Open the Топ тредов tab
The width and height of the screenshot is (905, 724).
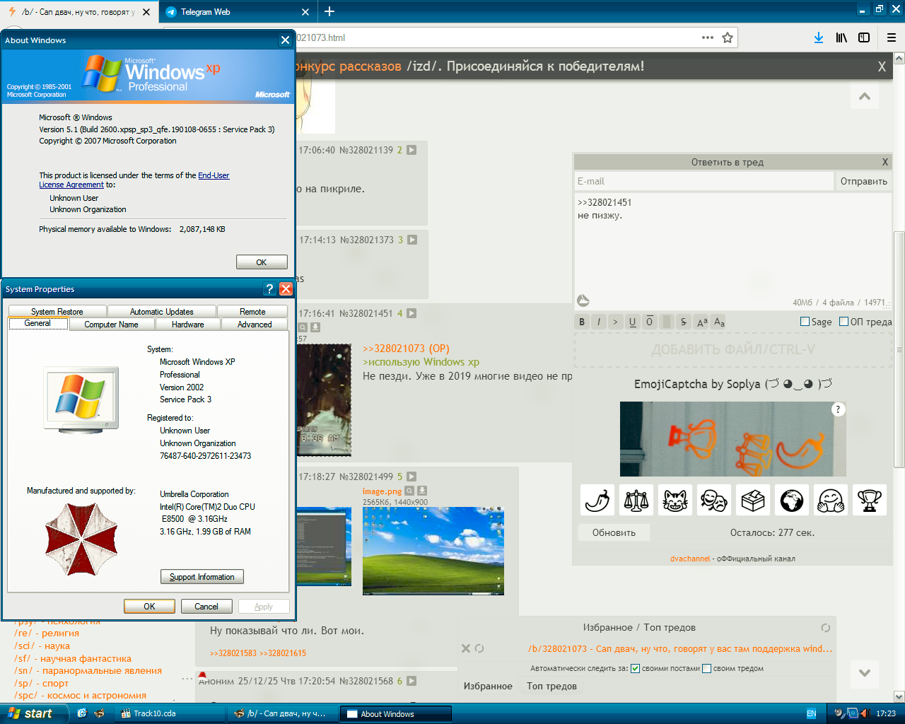coord(551,686)
